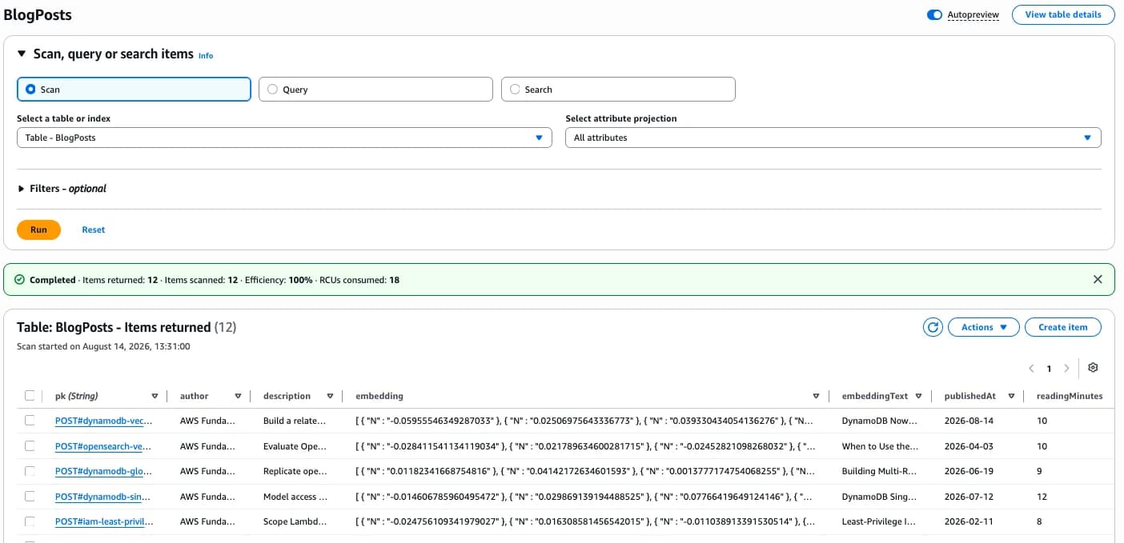Open the Table - BlogPosts dropdown
The height and width of the screenshot is (543, 1124).
click(284, 138)
